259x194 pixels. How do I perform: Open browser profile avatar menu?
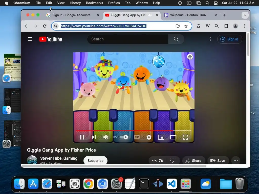click(x=235, y=26)
